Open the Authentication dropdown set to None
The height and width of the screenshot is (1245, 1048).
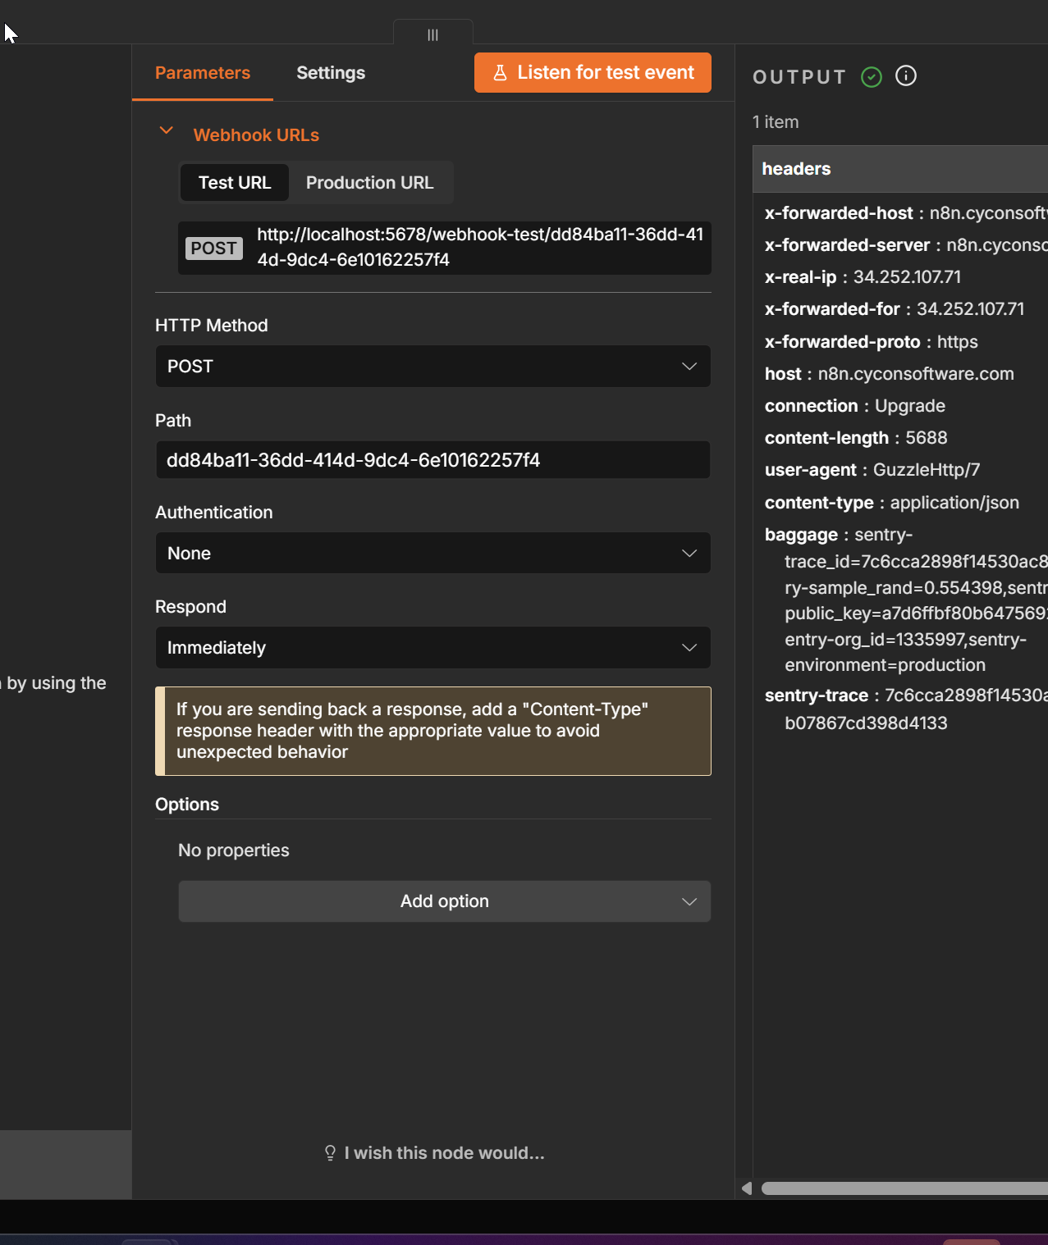point(432,554)
